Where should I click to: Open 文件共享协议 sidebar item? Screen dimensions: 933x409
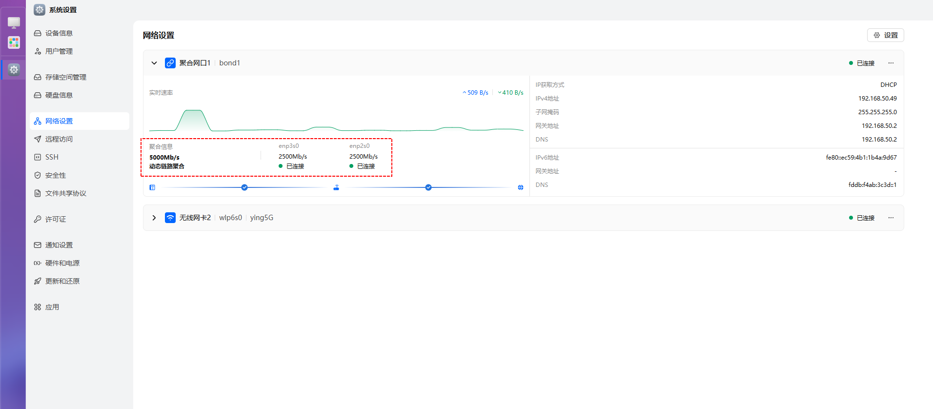click(x=66, y=193)
